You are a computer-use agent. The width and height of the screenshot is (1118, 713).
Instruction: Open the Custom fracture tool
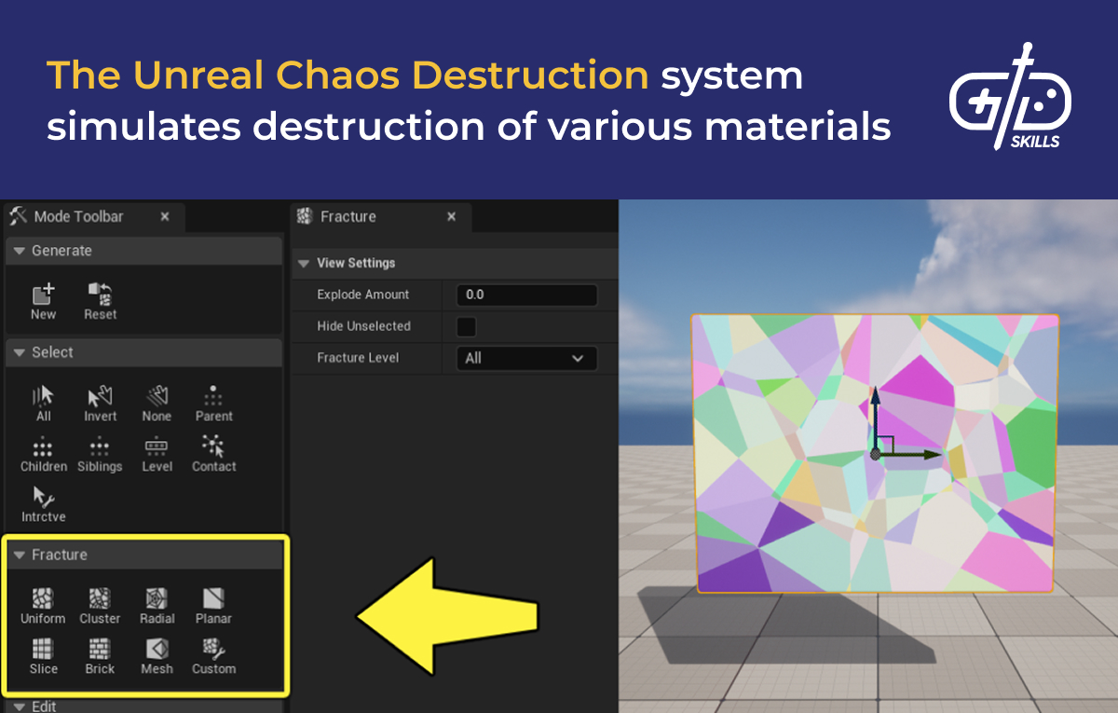pyautogui.click(x=213, y=656)
